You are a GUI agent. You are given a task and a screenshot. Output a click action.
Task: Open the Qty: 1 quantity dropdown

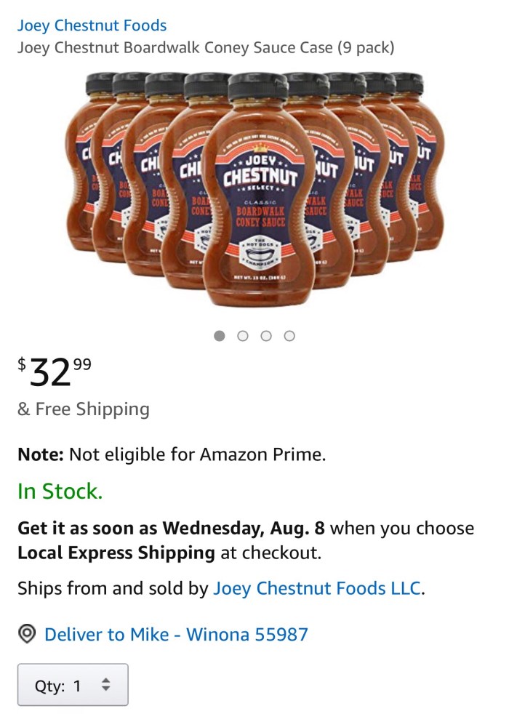[x=73, y=684]
